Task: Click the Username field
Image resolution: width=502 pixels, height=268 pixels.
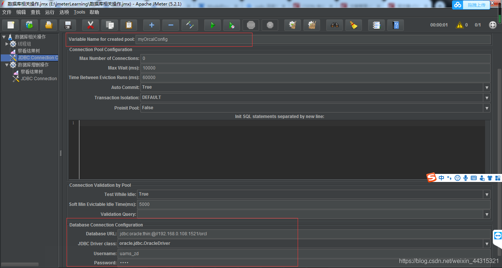Action: click(x=304, y=254)
